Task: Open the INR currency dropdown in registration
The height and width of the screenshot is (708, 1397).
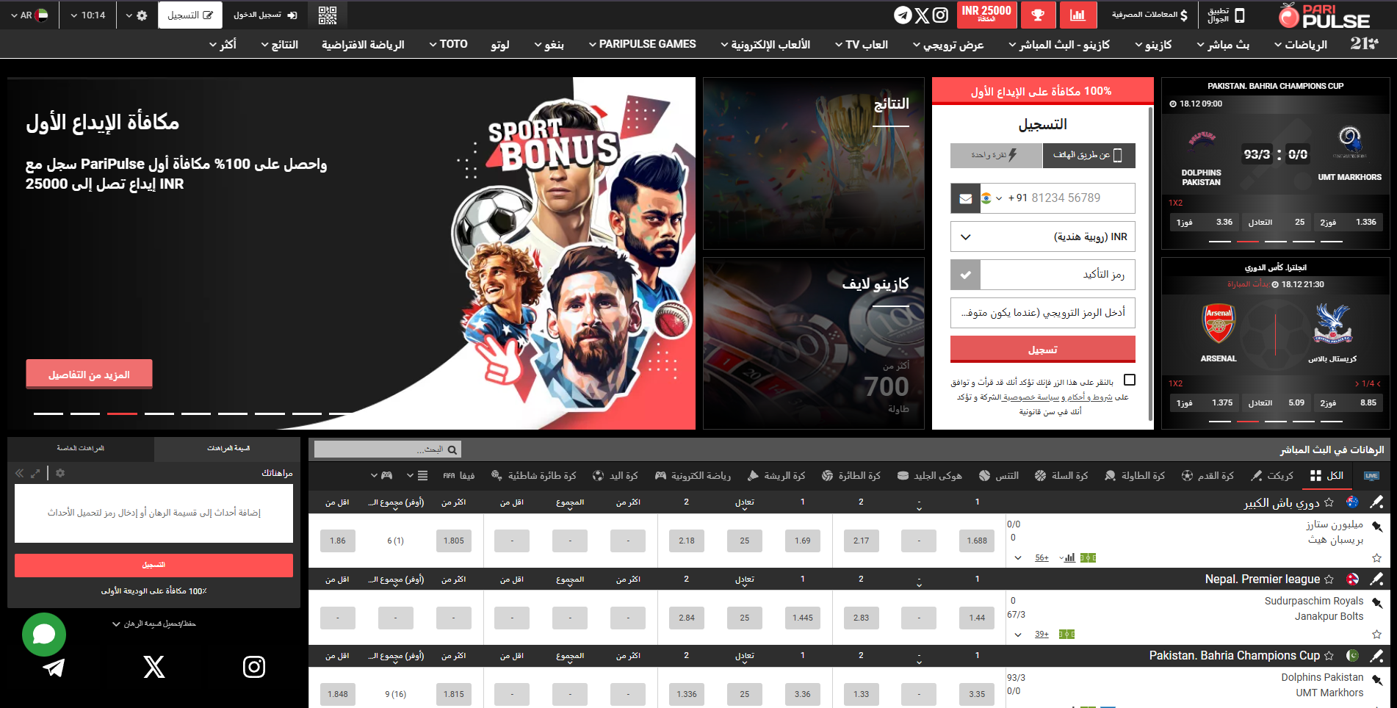Action: (x=1042, y=237)
